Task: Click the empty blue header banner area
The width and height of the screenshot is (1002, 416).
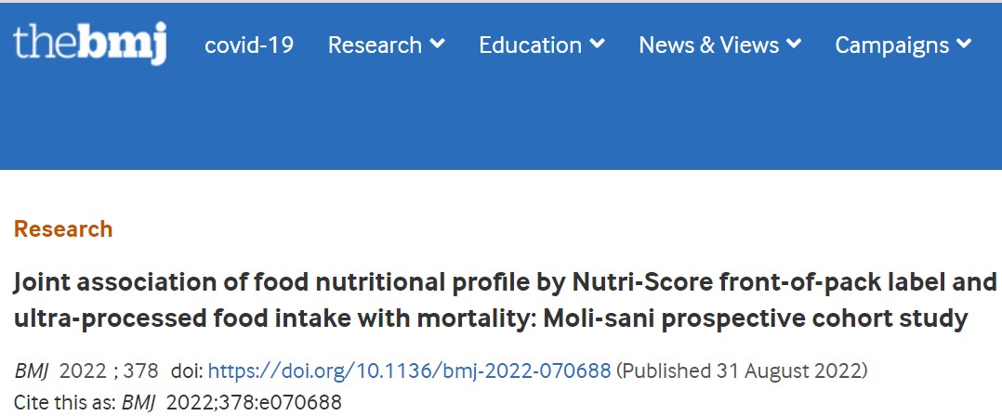Action: pos(501,122)
